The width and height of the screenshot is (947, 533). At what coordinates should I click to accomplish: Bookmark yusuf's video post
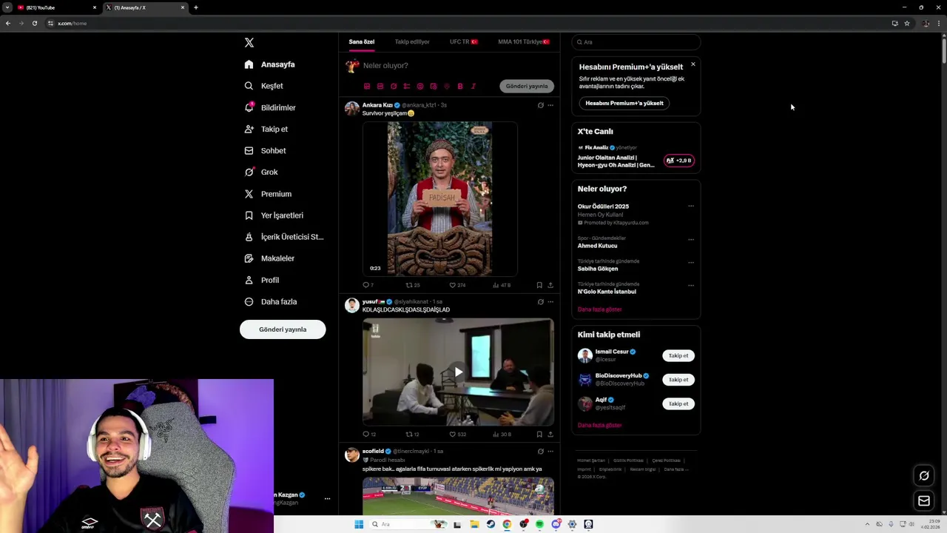[x=539, y=435]
